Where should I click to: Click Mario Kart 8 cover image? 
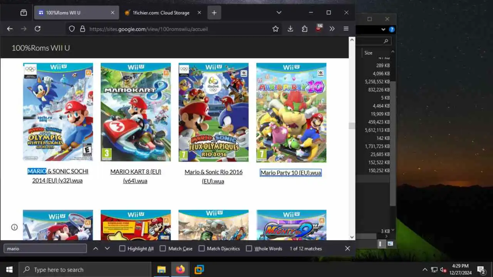[136, 112]
